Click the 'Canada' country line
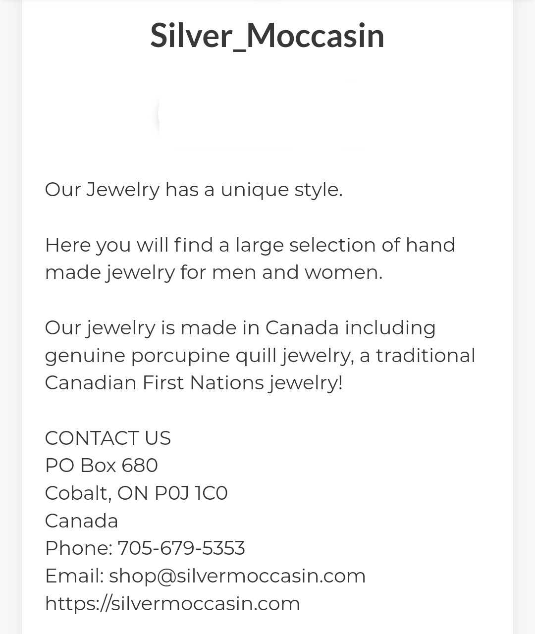 tap(81, 521)
